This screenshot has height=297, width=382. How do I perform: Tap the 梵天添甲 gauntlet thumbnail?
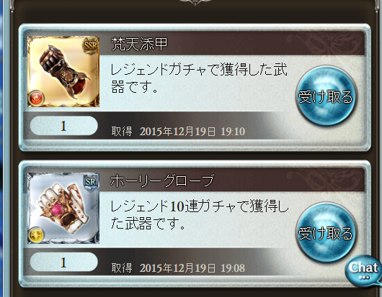click(63, 71)
